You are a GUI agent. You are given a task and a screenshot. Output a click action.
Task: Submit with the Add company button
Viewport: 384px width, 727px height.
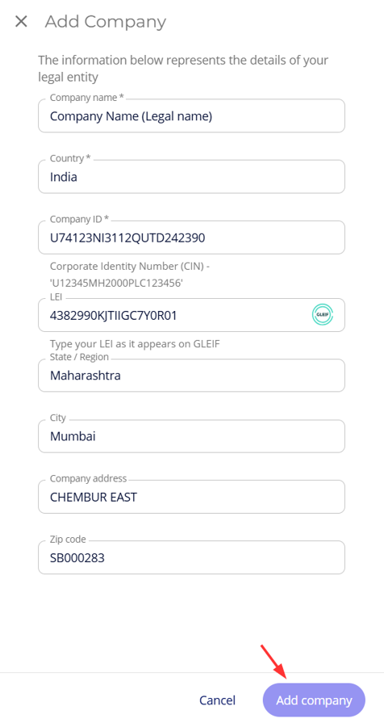click(314, 700)
